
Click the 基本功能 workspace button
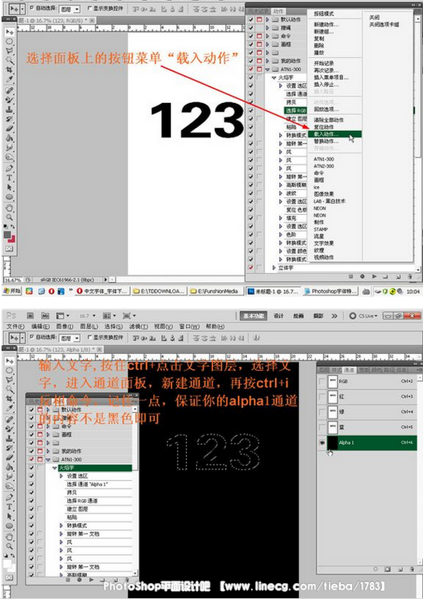coord(254,316)
